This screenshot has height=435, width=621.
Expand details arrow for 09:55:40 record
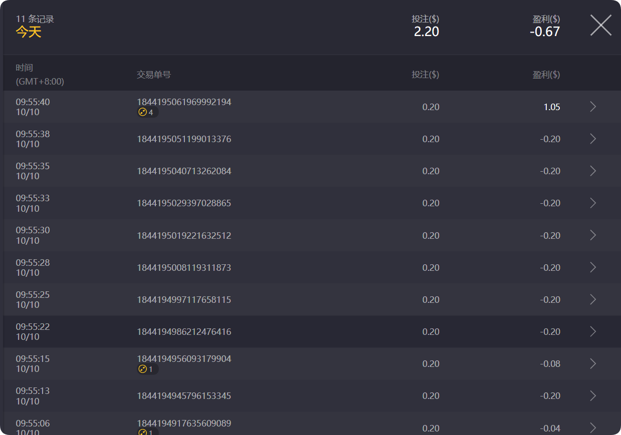593,107
